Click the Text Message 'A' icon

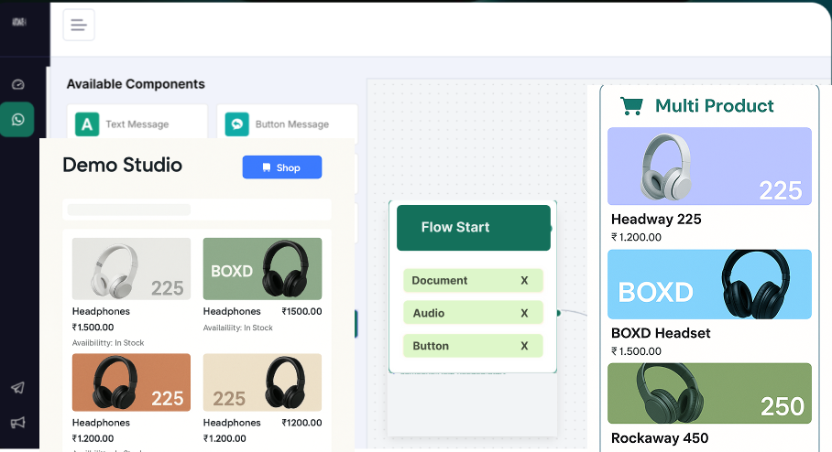coord(87,124)
